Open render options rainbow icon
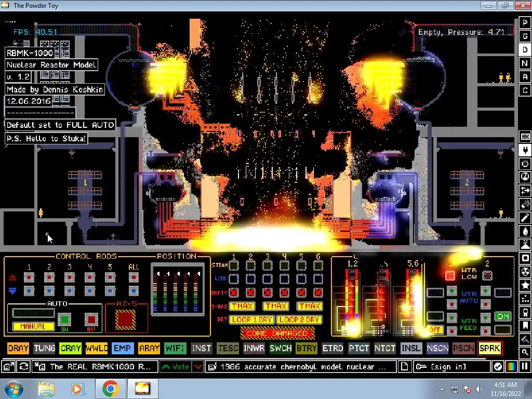The width and height of the screenshot is (532, 399). pos(511,367)
